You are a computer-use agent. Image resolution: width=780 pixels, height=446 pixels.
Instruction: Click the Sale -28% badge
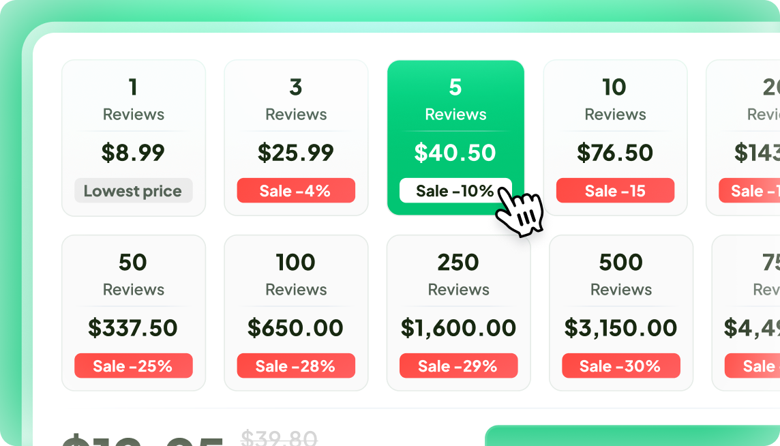pos(296,366)
